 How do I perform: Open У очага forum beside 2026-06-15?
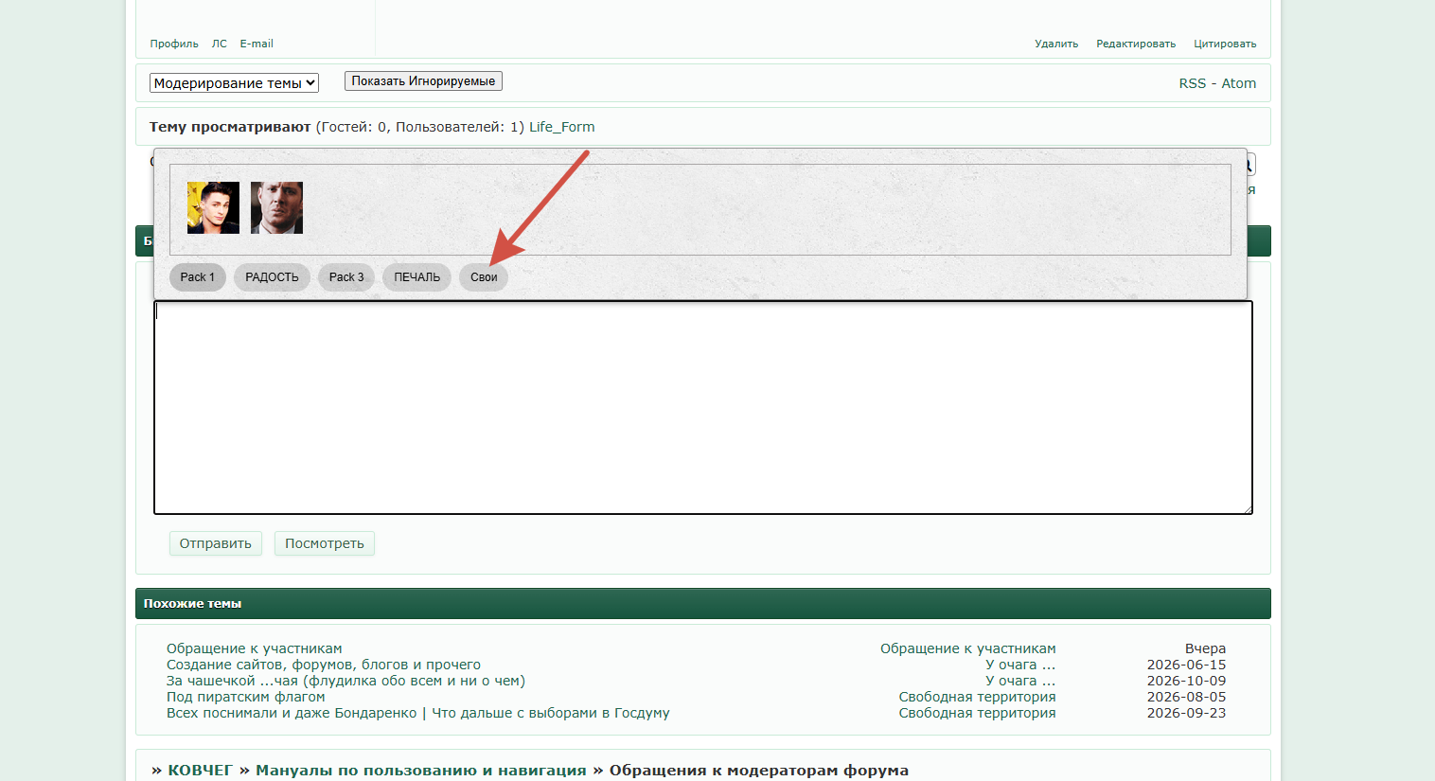pos(1020,665)
